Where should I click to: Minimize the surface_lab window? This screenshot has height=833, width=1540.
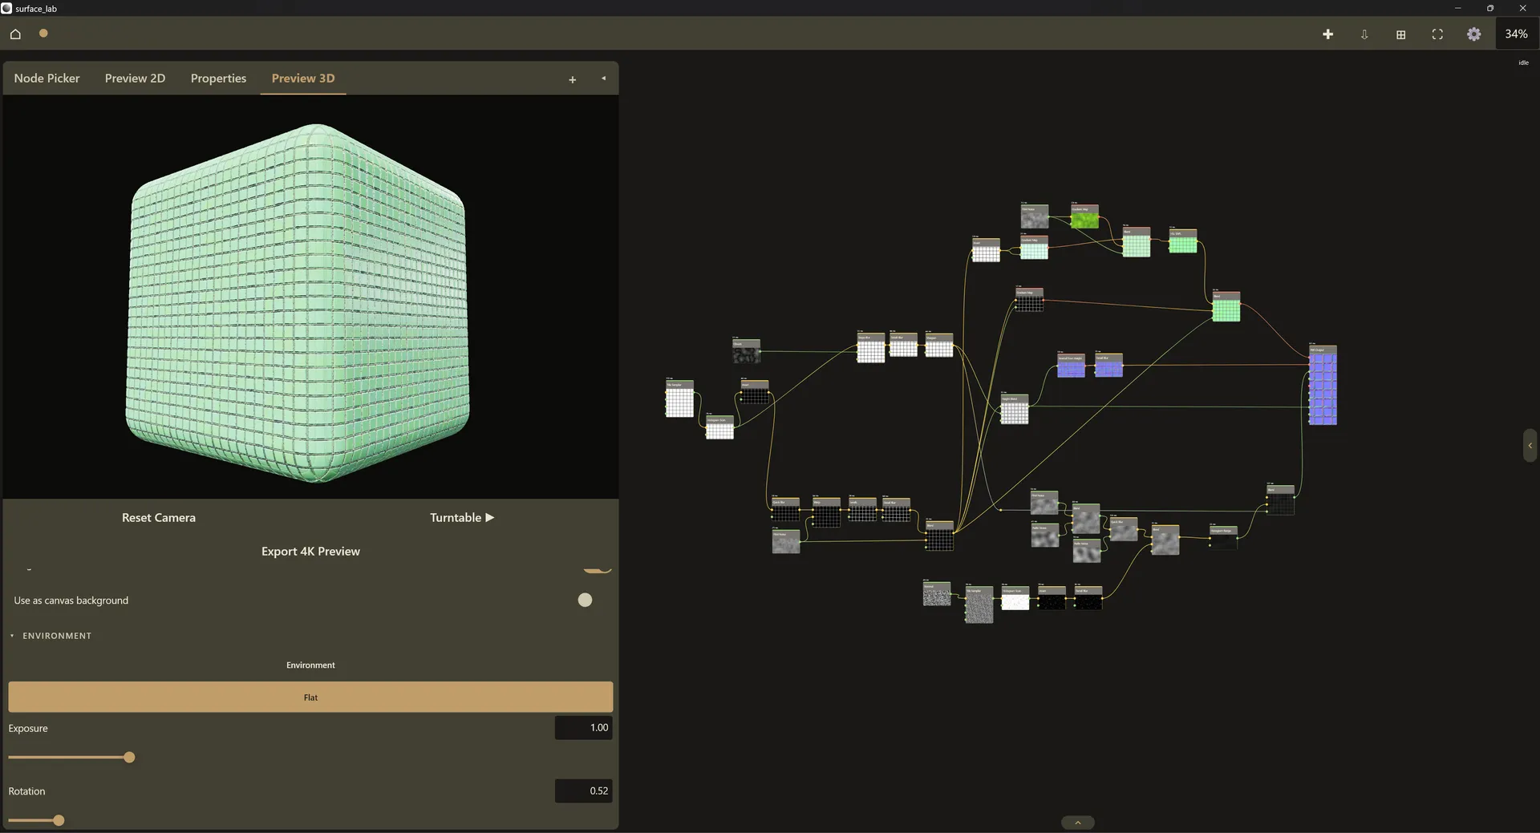click(1457, 8)
